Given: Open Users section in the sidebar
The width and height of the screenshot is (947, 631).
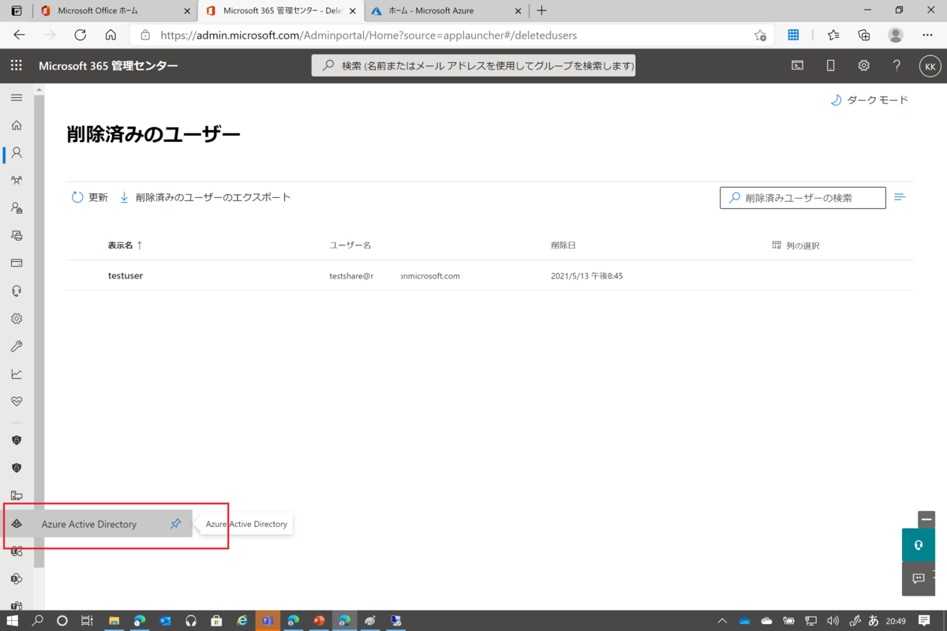Looking at the screenshot, I should pos(17,152).
